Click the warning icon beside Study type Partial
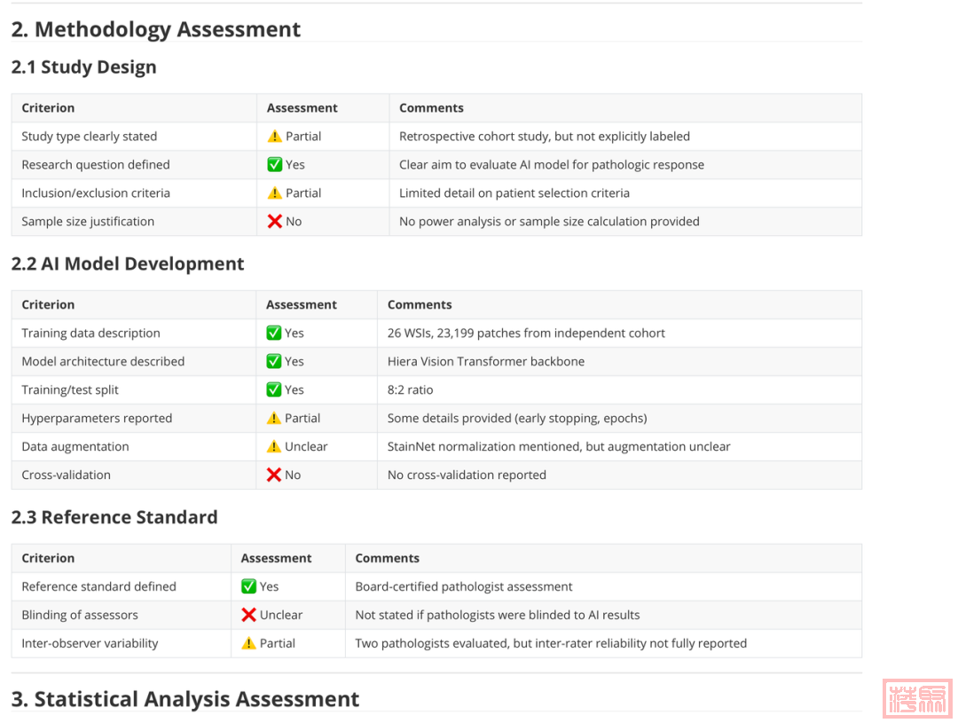The height and width of the screenshot is (723, 958). 275,137
